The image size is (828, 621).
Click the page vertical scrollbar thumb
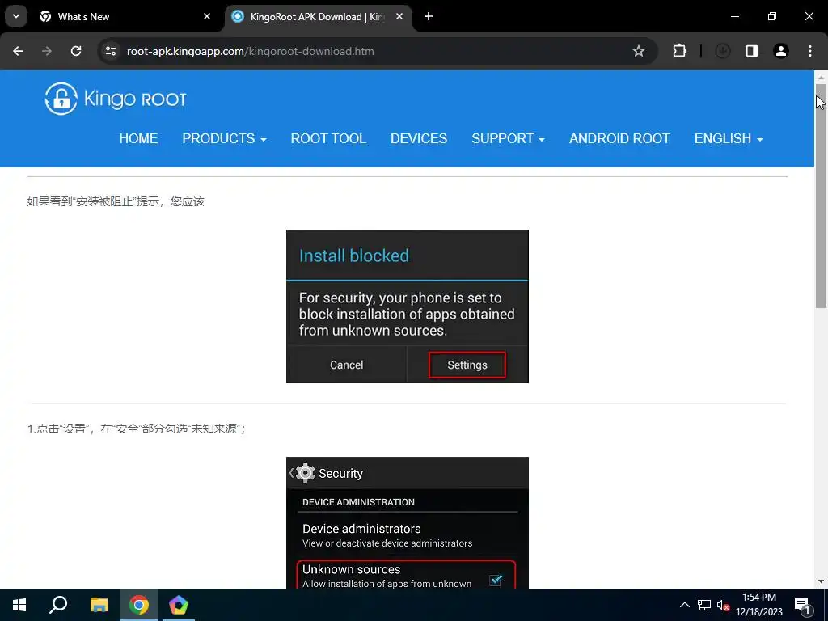pos(821,196)
